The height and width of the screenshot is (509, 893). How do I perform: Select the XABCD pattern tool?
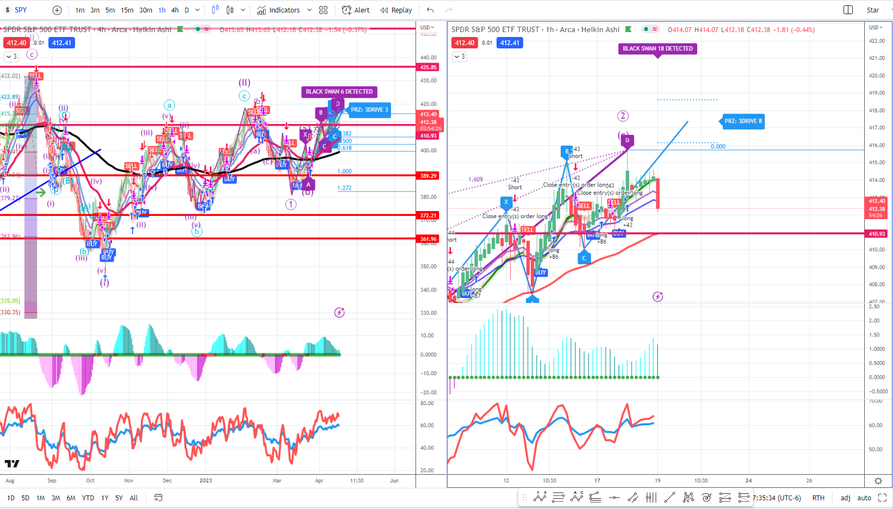coord(688,497)
